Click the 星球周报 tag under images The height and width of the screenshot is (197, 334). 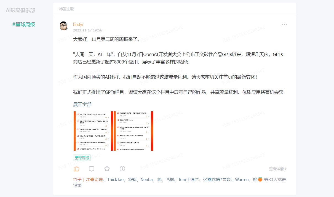[82, 158]
